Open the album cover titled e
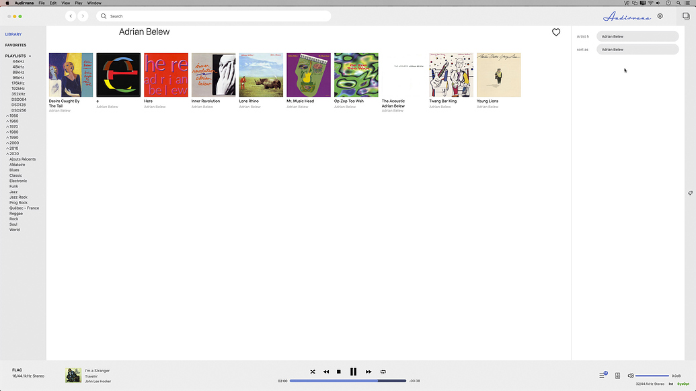The width and height of the screenshot is (696, 391). point(118,75)
